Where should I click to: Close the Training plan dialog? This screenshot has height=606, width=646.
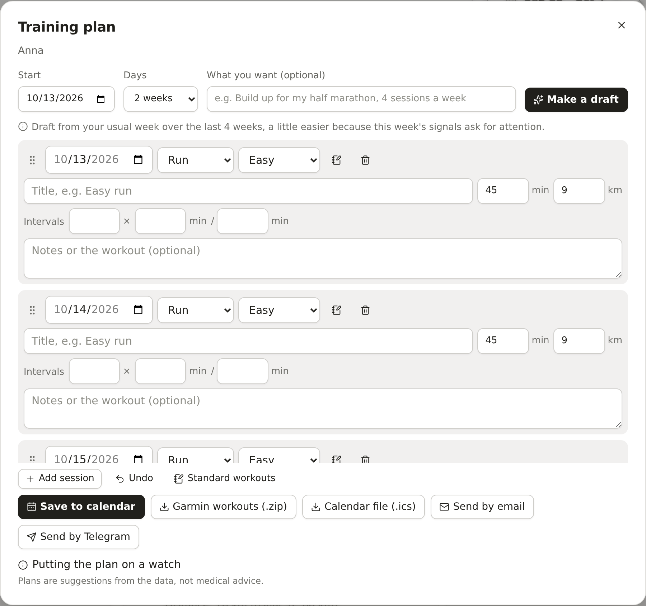click(622, 25)
